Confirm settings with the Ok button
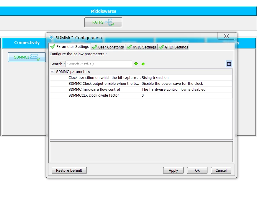The height and width of the screenshot is (198, 265). pyautogui.click(x=197, y=171)
